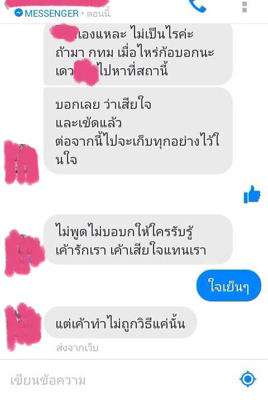Tap the blue thumbs-up like sticker

point(252,194)
